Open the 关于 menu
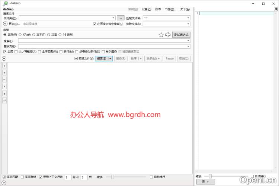Viewport: 279px width, 186px height. click(185, 9)
